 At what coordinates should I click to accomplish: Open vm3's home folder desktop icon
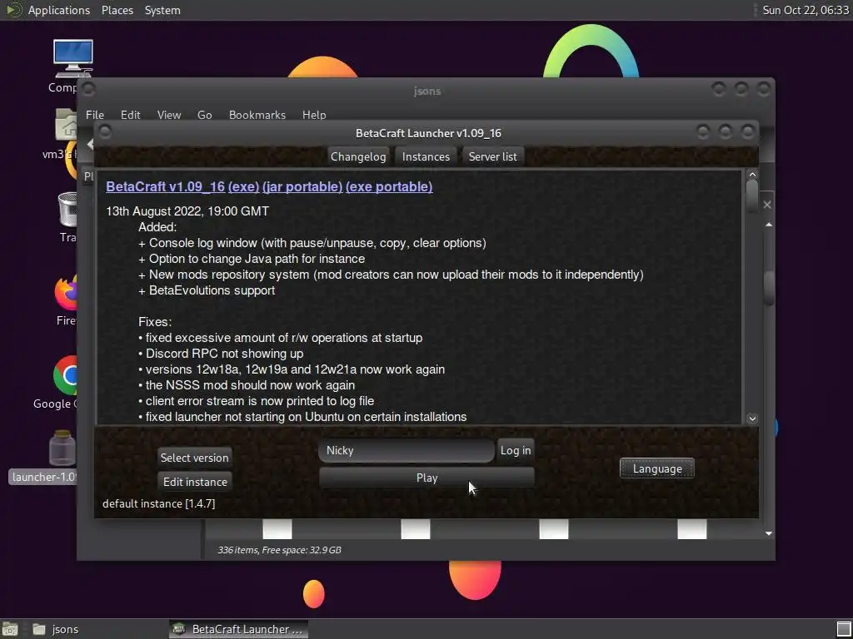(x=66, y=125)
